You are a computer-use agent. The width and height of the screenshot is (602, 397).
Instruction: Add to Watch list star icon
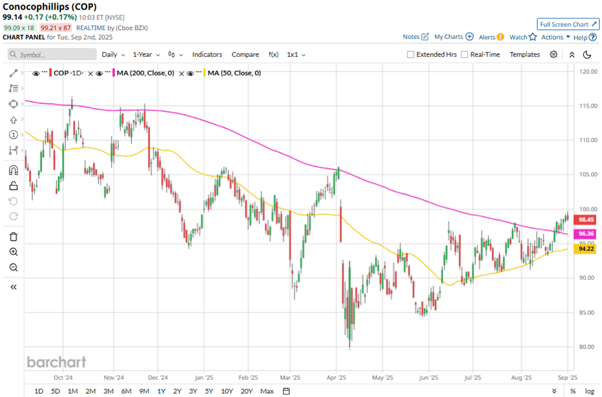tap(532, 37)
